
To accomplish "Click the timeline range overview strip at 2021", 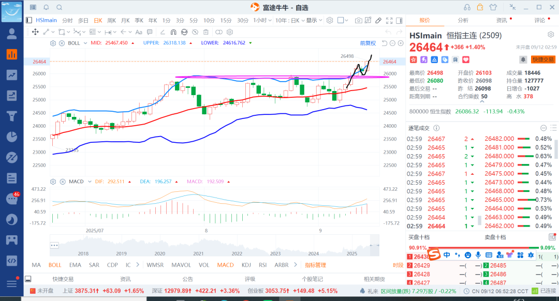I will click(x=198, y=246).
